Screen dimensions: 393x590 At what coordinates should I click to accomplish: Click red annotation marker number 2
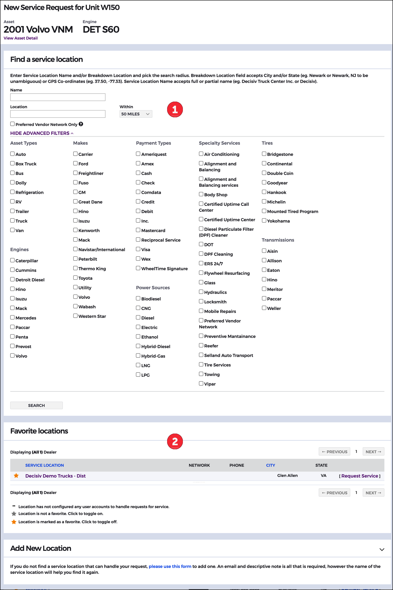tap(175, 441)
